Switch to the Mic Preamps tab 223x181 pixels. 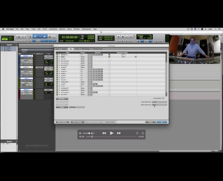[86, 49]
